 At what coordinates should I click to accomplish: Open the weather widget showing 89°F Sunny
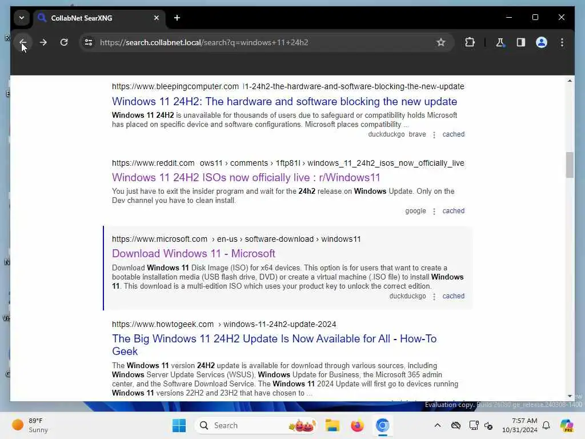(x=31, y=425)
